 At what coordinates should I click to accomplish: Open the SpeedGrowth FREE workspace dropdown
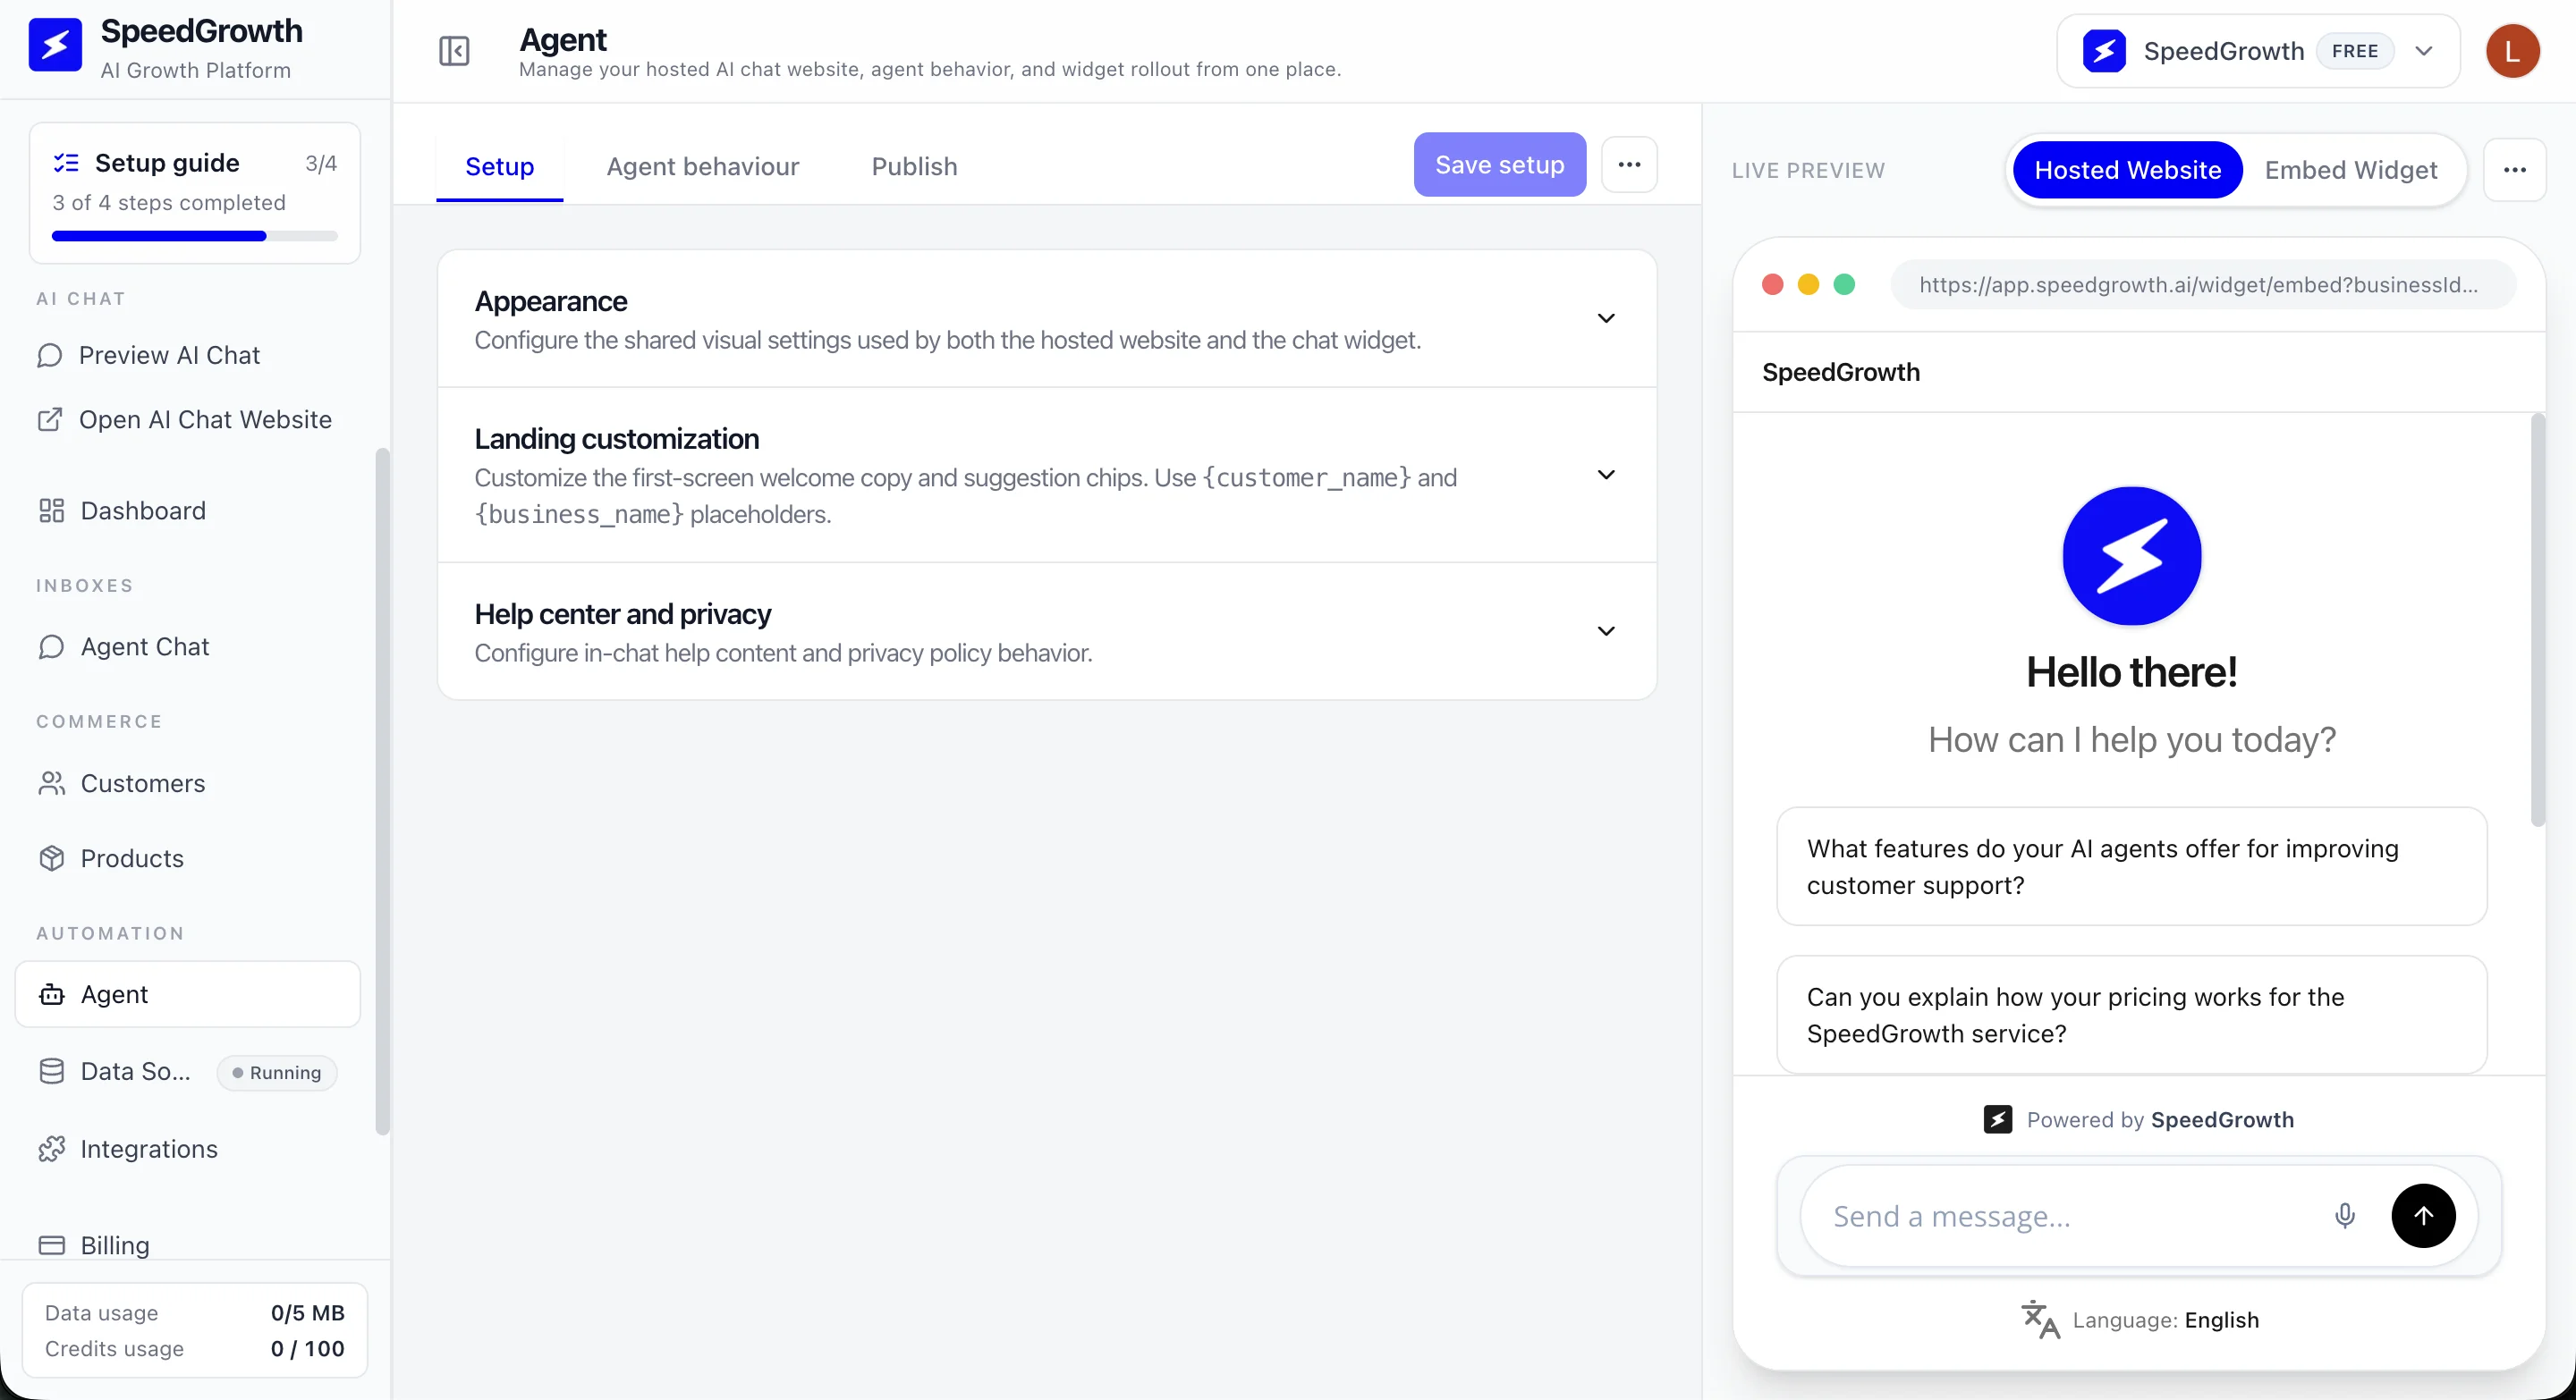coord(2257,51)
